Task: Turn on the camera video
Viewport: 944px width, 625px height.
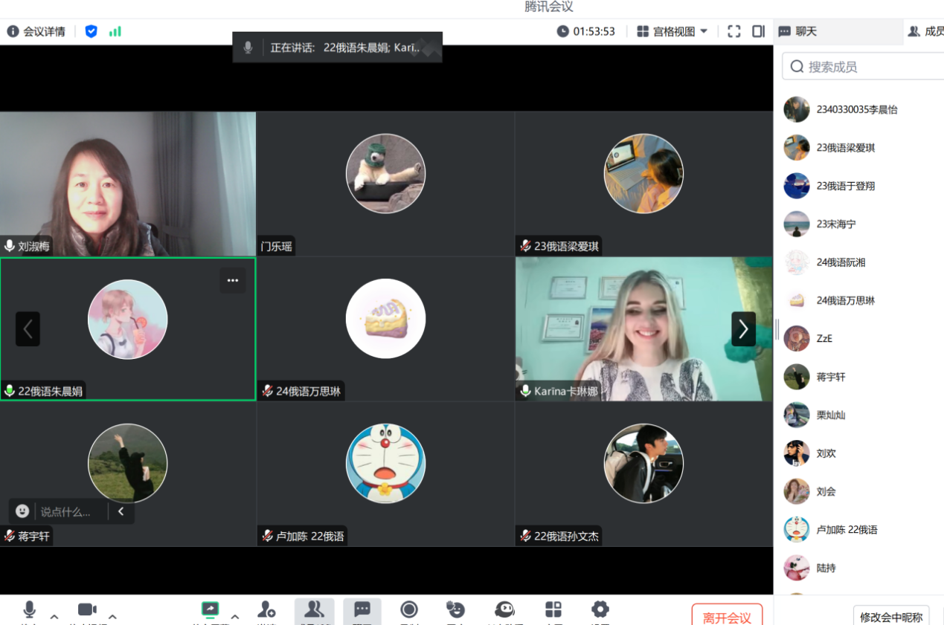Action: (87, 610)
